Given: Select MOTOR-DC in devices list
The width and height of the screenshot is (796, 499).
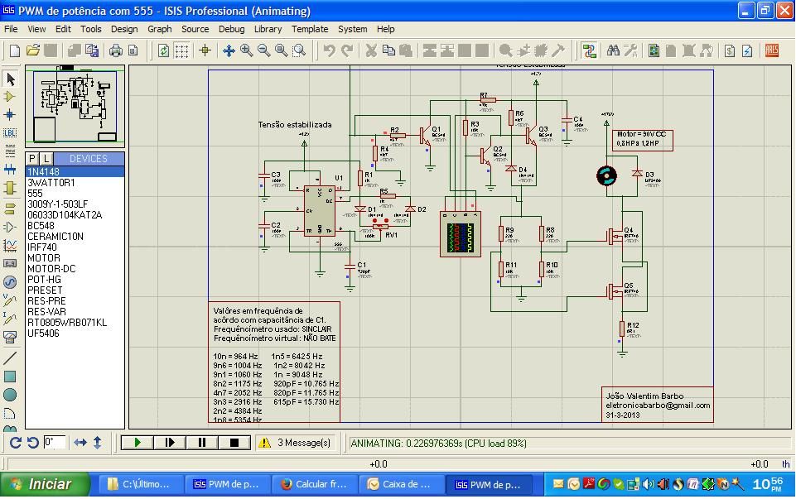Looking at the screenshot, I should click(x=75, y=269).
